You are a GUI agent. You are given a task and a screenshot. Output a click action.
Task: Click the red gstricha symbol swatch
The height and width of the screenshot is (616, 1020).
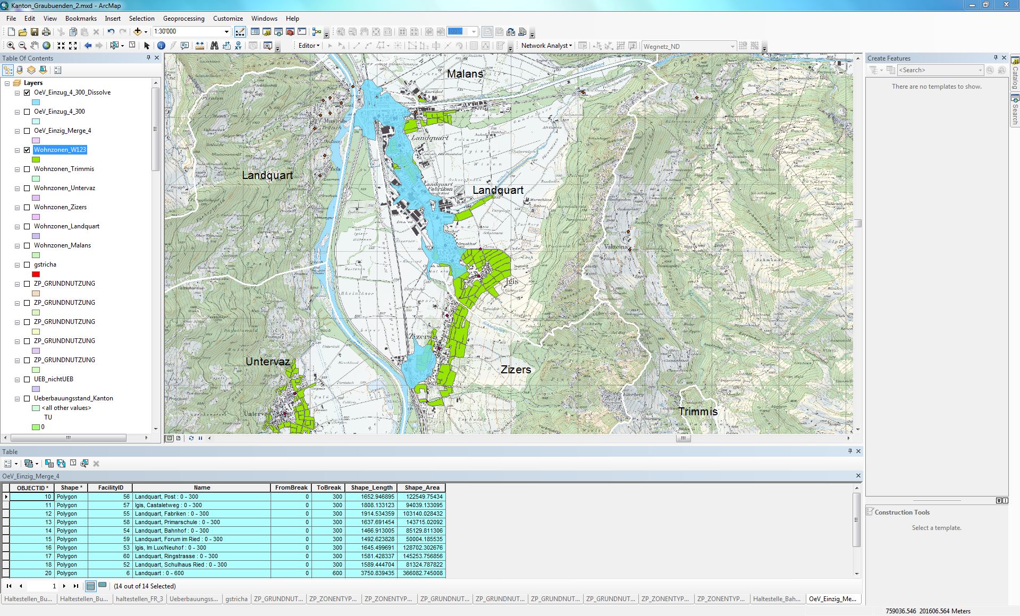point(36,274)
